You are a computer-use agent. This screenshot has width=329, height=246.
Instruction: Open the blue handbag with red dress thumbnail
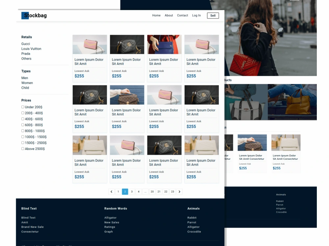coord(164,44)
